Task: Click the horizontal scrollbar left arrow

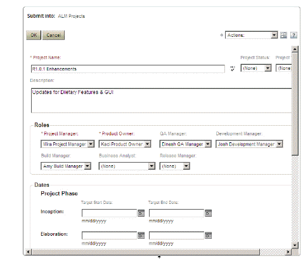Action: [x=29, y=252]
